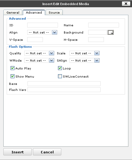Focus the ID text field
The width and height of the screenshot is (132, 160).
pyautogui.click(x=43, y=25)
